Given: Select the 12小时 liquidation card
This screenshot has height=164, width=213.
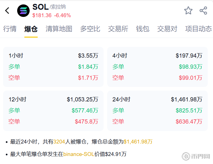Looking at the screenshot, I should click(x=53, y=111).
